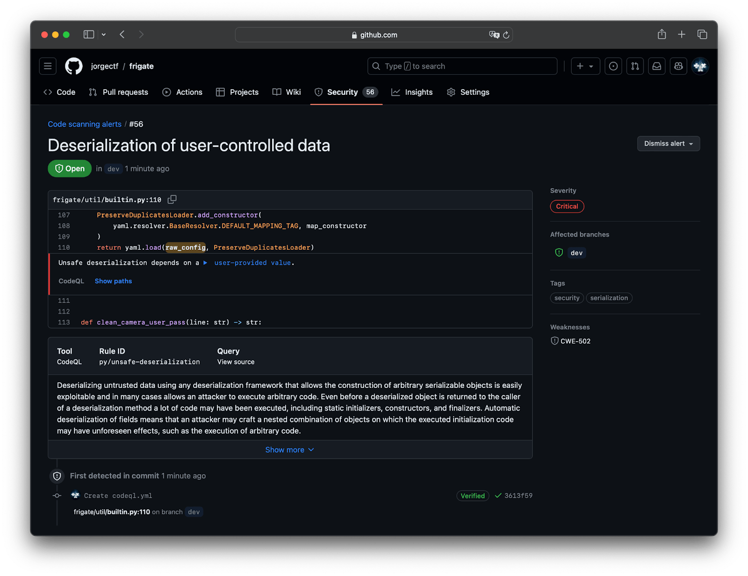Open the notifications inbox icon
This screenshot has height=576, width=748.
[x=656, y=66]
